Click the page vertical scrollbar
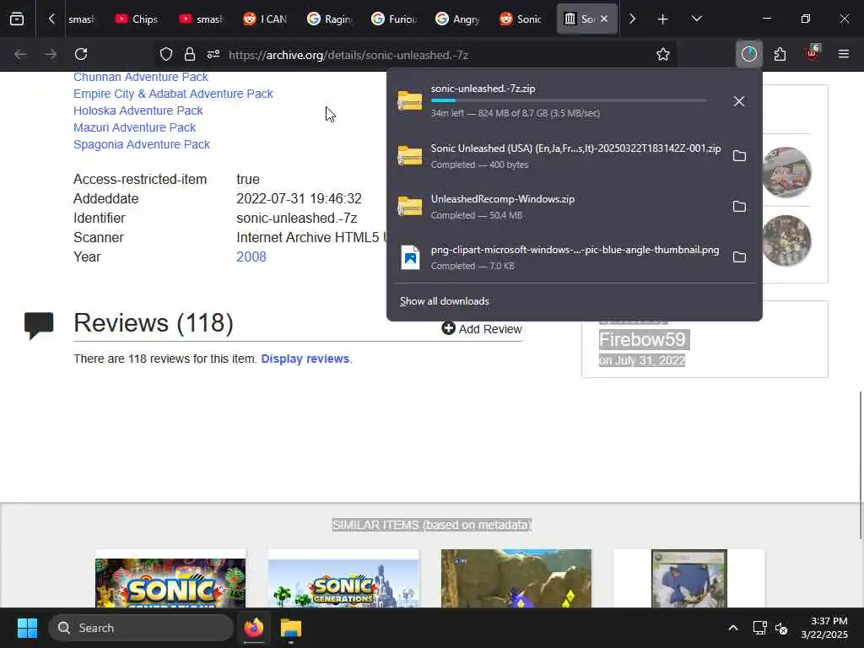 tap(860, 465)
